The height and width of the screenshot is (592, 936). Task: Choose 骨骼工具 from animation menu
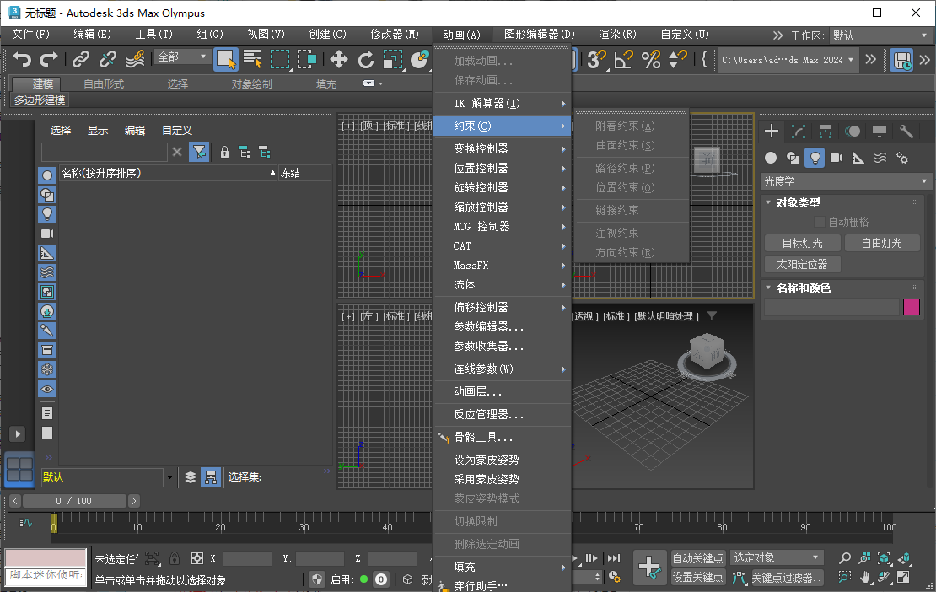(503, 437)
